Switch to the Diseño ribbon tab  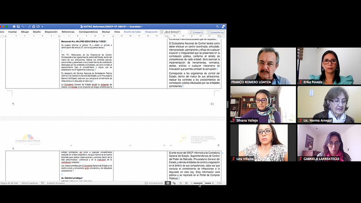pyautogui.click(x=37, y=32)
